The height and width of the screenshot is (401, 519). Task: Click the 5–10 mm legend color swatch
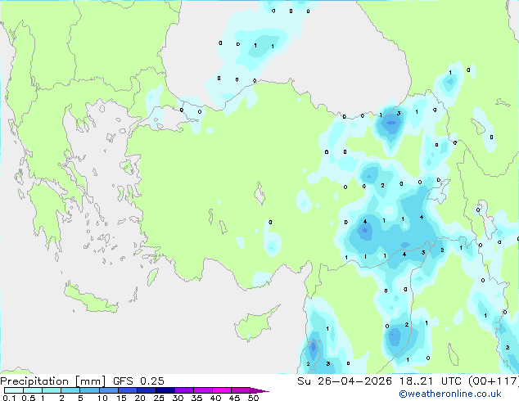pyautogui.click(x=89, y=390)
